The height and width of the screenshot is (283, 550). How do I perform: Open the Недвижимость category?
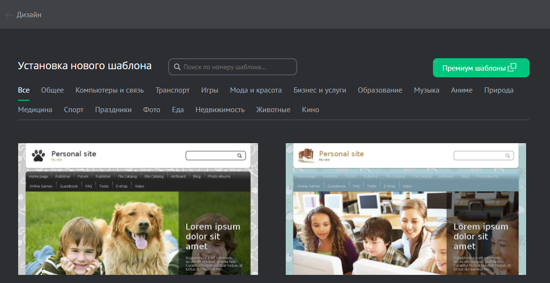(220, 110)
